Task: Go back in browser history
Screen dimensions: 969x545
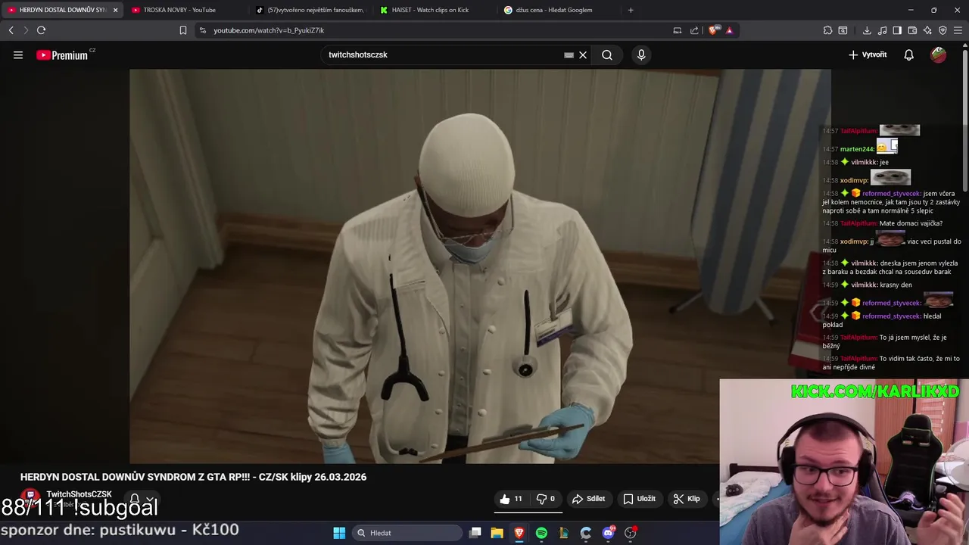Action: (x=11, y=30)
